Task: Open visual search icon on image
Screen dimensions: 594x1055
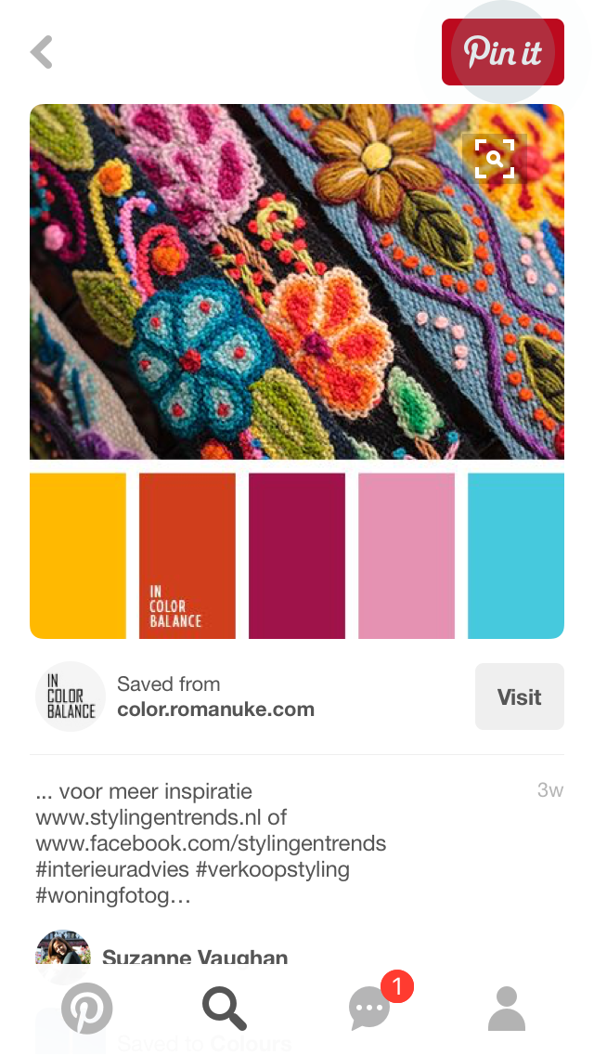Action: click(495, 159)
